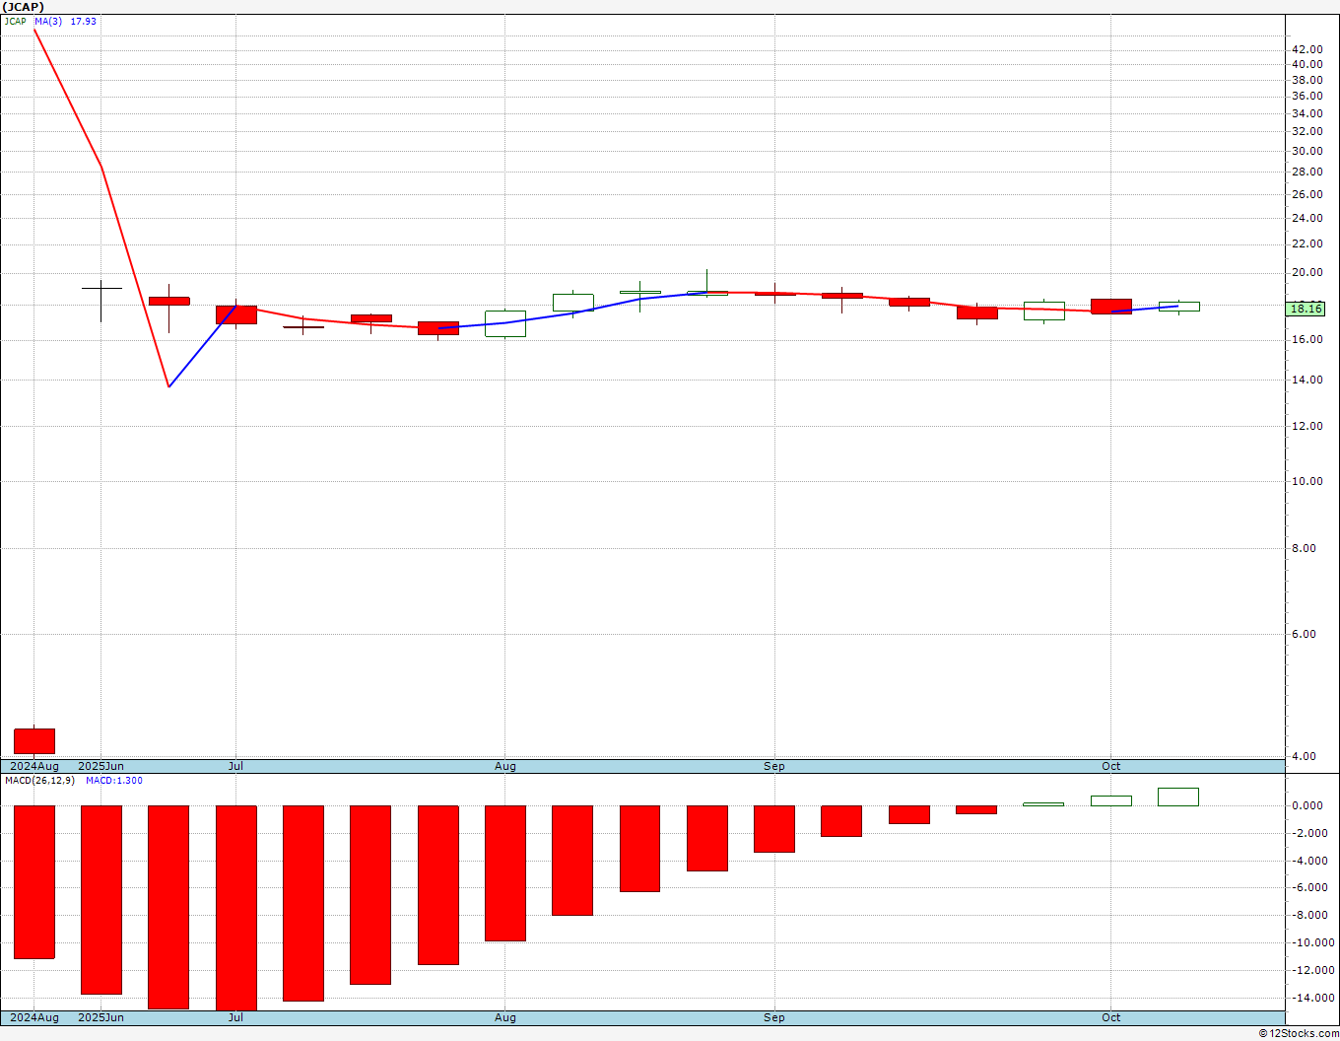Select the red MACD bar at Jul gridline
Image resolution: width=1340 pixels, height=1041 pixels.
coord(235,908)
